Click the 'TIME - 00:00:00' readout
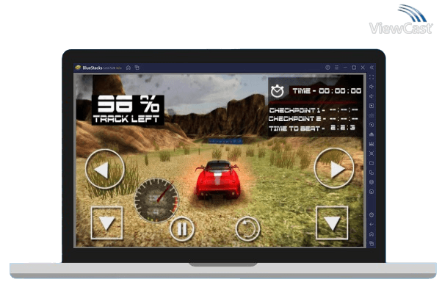This screenshot has height=304, width=442. tap(327, 91)
